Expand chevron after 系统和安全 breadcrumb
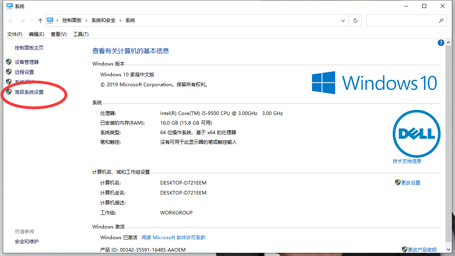Viewport: 455px width, 256px height. click(x=120, y=20)
